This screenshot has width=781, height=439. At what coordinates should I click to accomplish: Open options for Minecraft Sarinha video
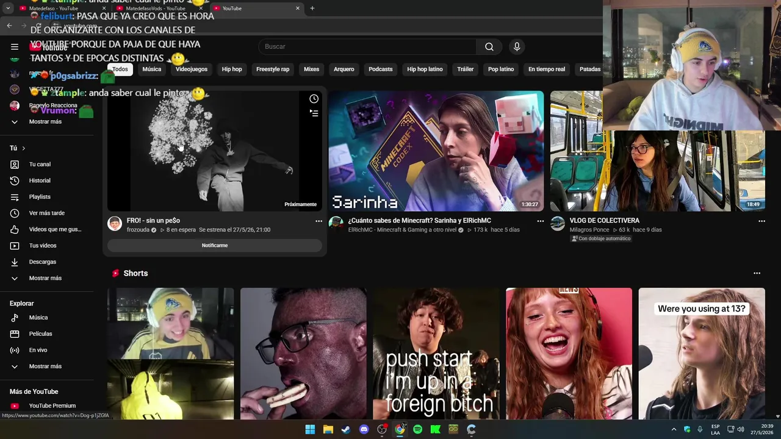click(540, 221)
